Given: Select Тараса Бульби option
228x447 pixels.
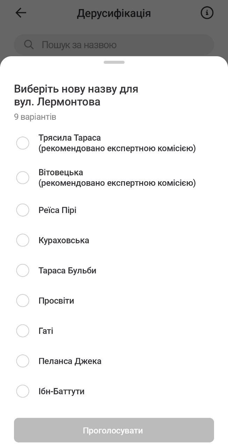Looking at the screenshot, I should tap(23, 270).
